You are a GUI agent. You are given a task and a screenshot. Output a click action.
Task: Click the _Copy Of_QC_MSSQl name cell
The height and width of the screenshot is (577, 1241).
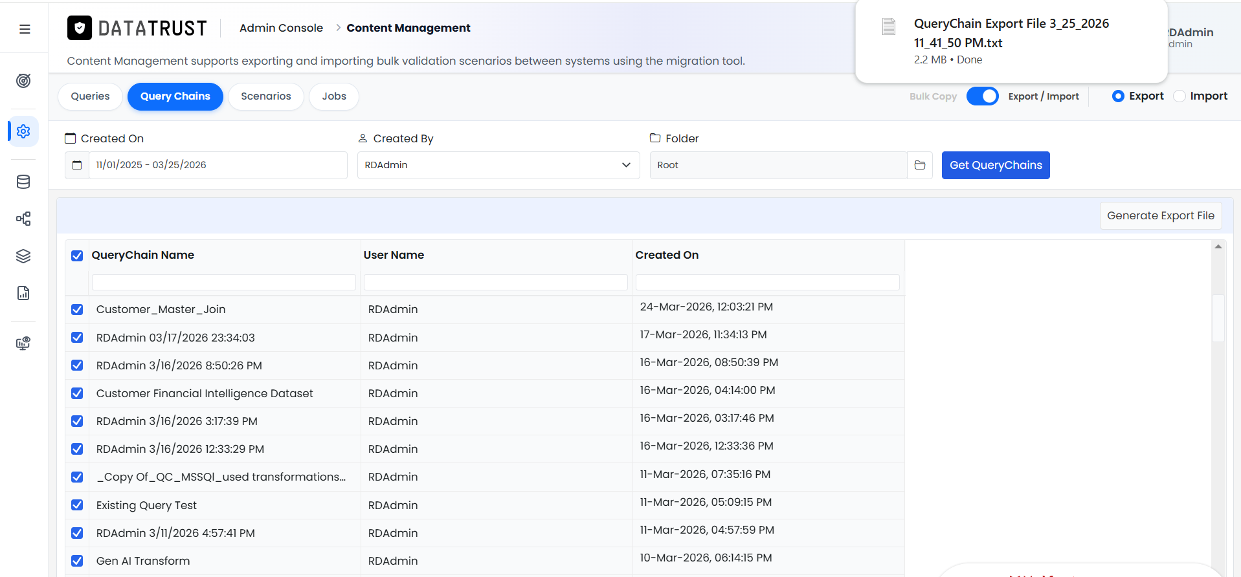pyautogui.click(x=225, y=477)
